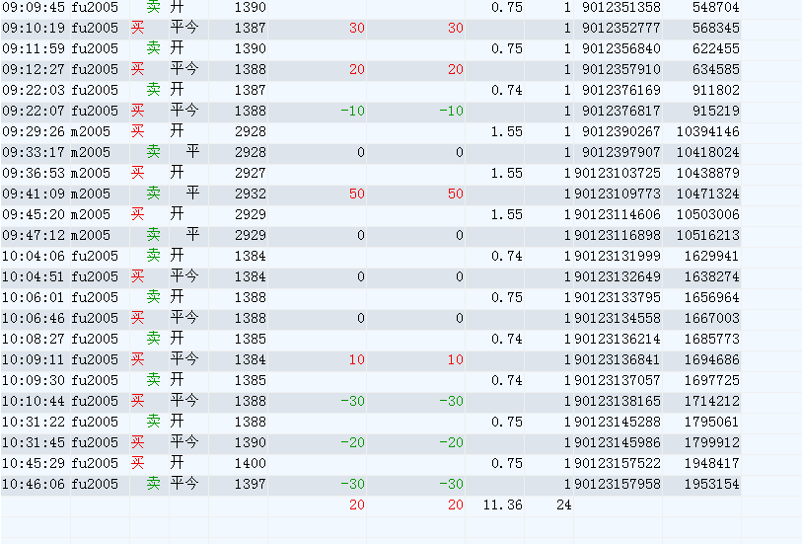The image size is (802, 544).
Task: Click the 09:11:59 time cell
Action: click(35, 48)
